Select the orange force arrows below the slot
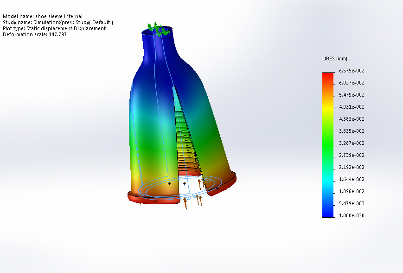Screen dimensions: 403x273 point(193,201)
